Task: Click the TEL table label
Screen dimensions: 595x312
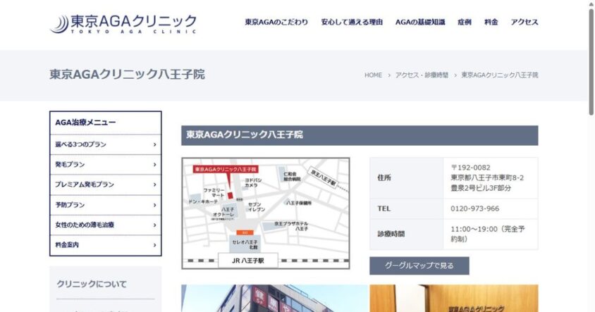Action: (384, 208)
